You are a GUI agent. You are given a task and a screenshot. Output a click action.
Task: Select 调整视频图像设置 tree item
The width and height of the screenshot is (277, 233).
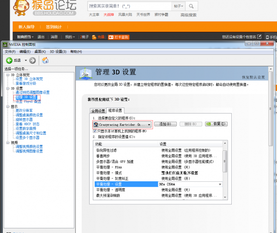(29, 151)
